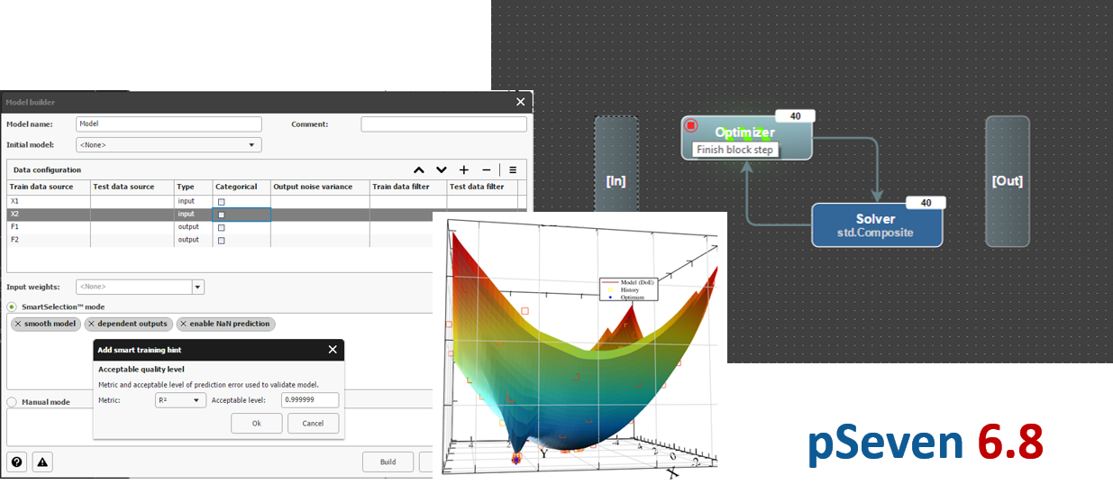Image resolution: width=1113 pixels, height=503 pixels.
Task: Close the Model builder window
Action: pyautogui.click(x=520, y=102)
